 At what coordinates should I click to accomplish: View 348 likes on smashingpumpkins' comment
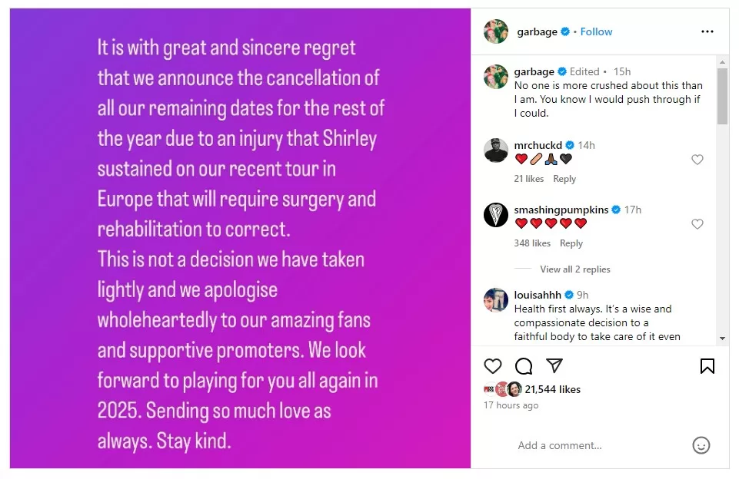[x=532, y=243]
